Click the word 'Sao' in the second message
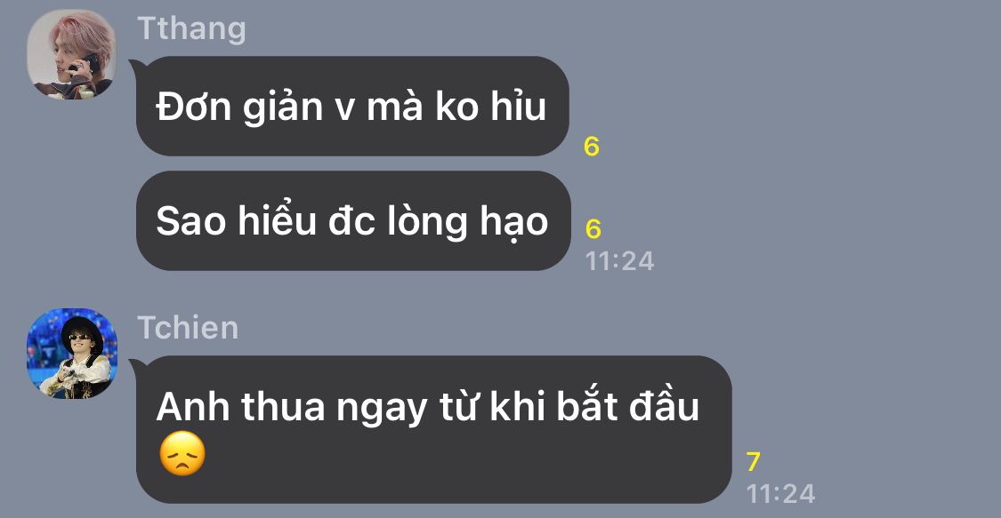Image resolution: width=1001 pixels, height=518 pixels. (191, 221)
